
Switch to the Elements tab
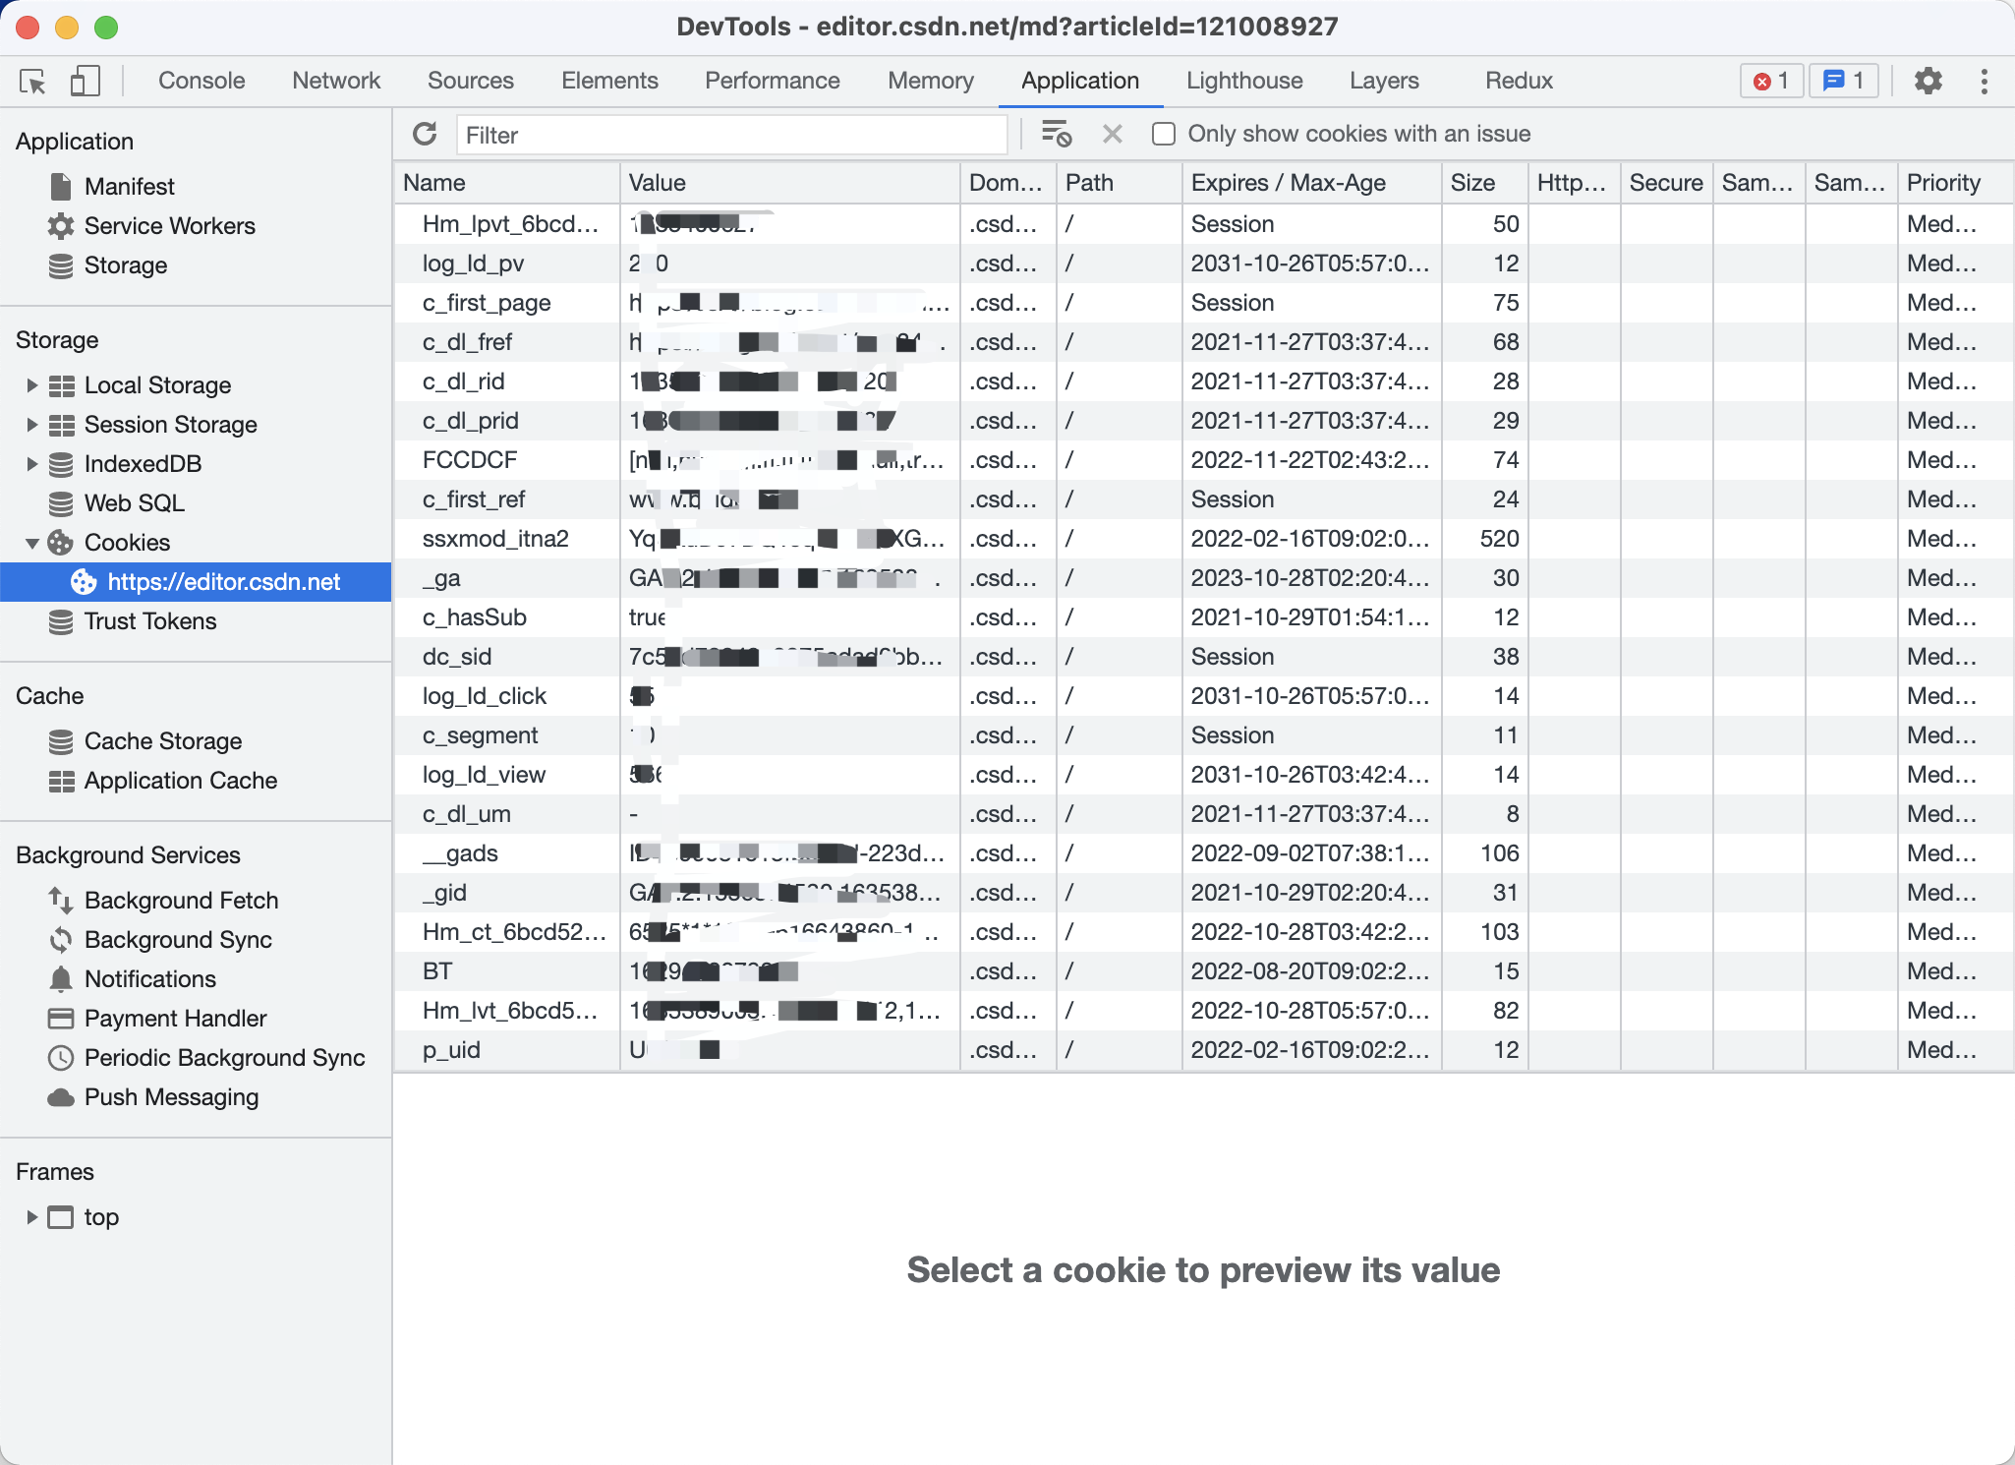click(x=609, y=81)
